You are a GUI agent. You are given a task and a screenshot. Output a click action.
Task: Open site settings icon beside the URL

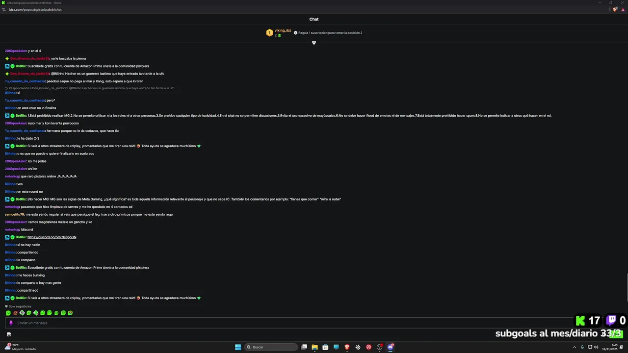coord(4,9)
